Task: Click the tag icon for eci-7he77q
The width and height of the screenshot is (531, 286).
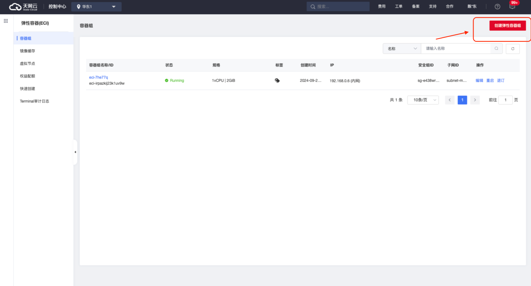Action: coord(277,81)
